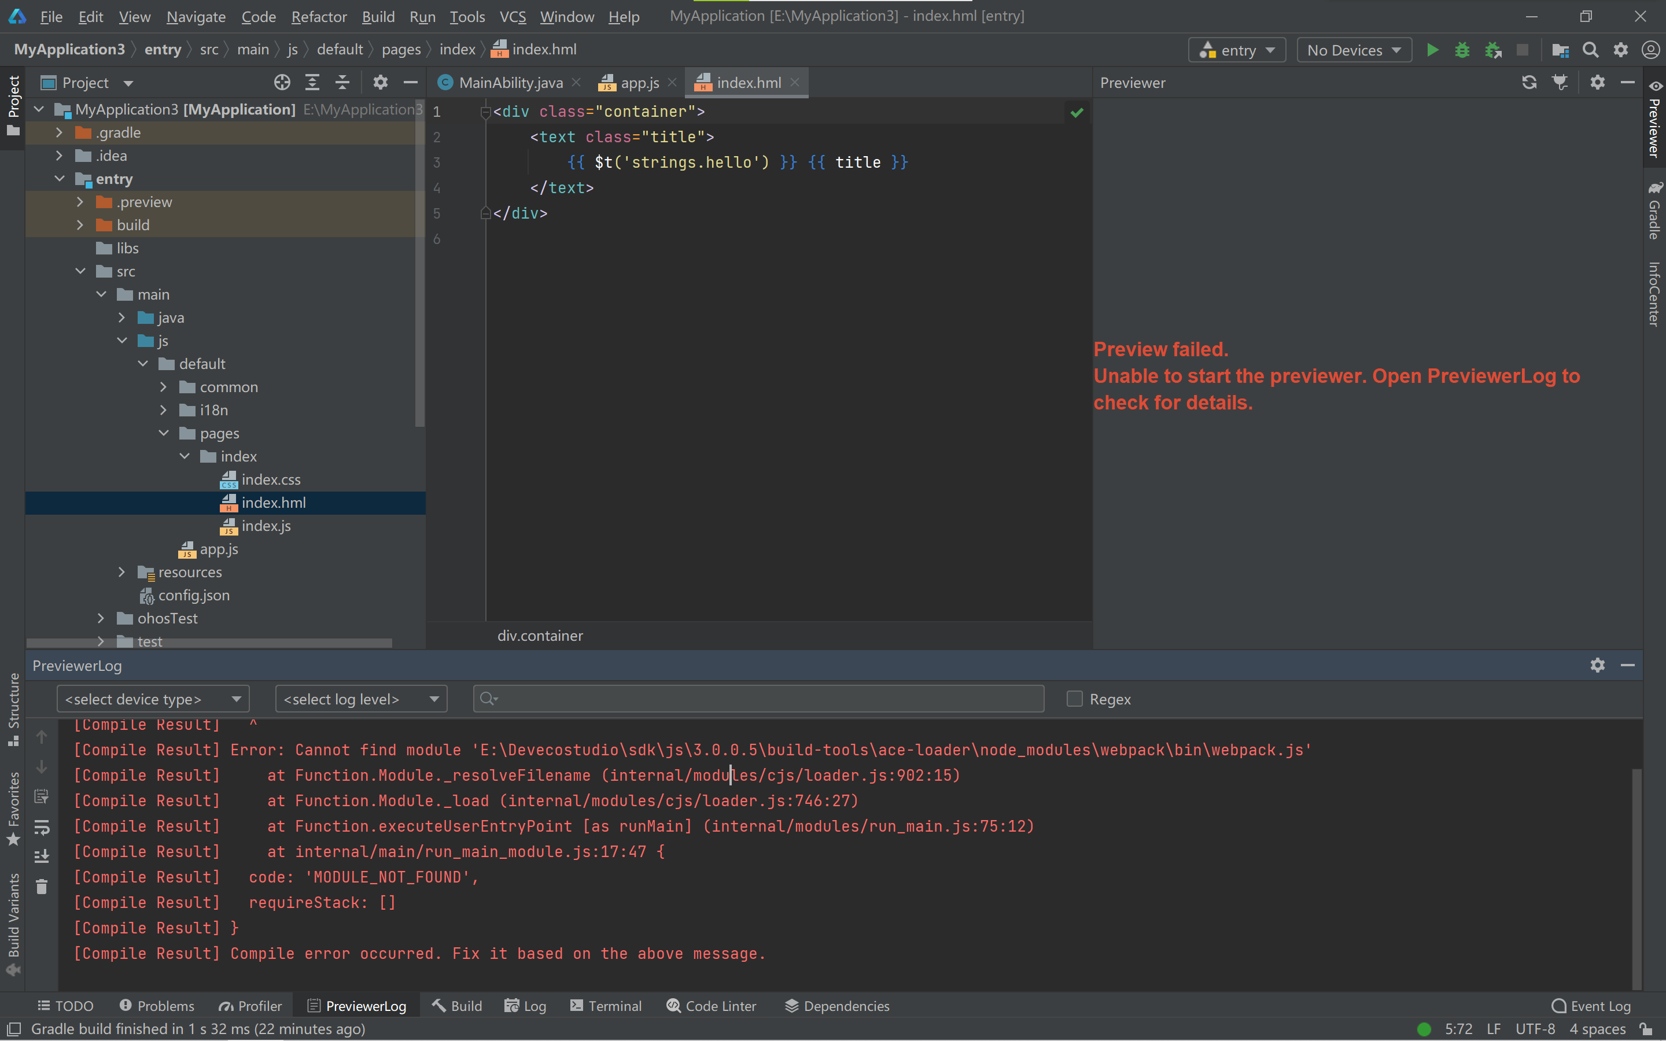Screen dimensions: 1666x1041
Task: Expand all items in the Project panel
Action: click(x=312, y=83)
